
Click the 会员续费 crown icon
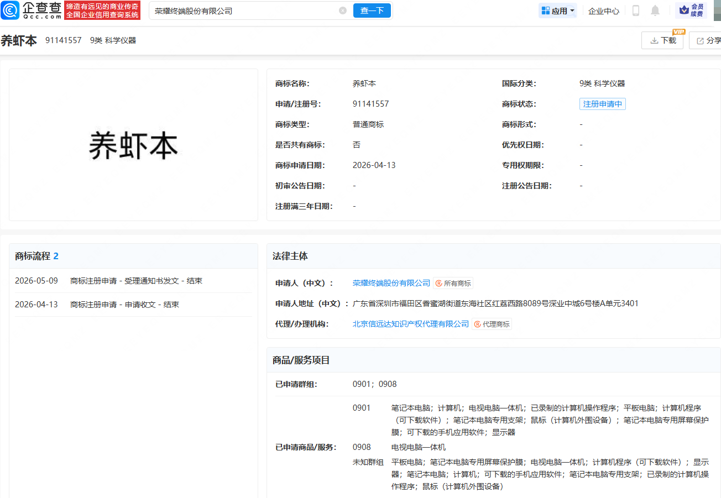(x=684, y=10)
